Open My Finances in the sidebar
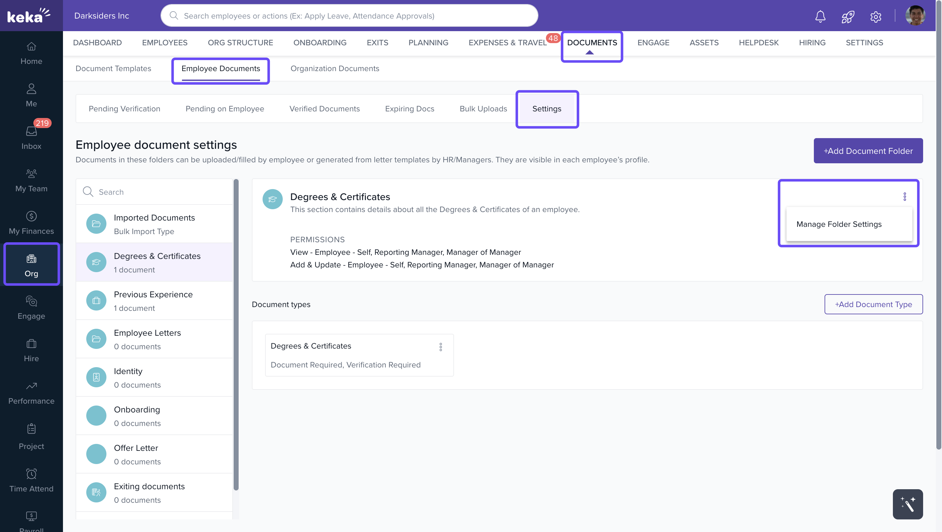Viewport: 942px width, 532px height. (x=31, y=222)
